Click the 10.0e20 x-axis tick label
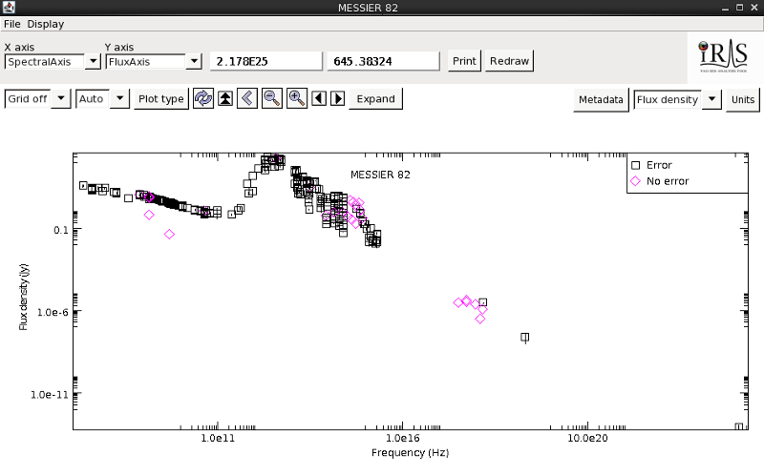Screen dimensions: 764x475 pos(587,438)
